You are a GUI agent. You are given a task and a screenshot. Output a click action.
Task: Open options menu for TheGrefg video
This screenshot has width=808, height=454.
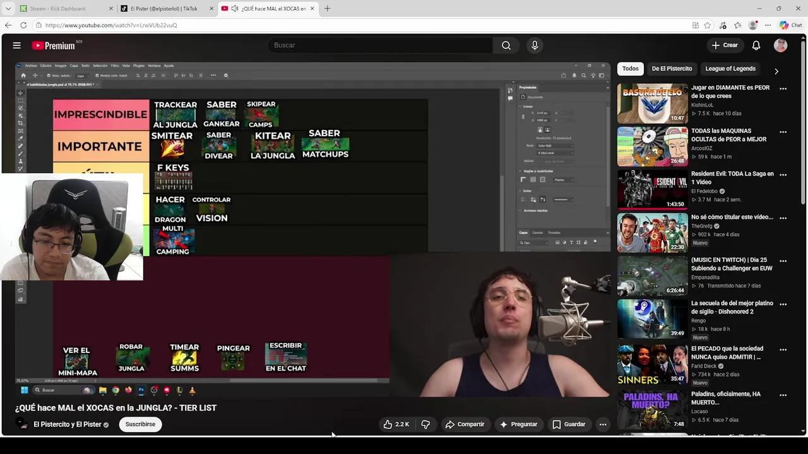point(783,218)
